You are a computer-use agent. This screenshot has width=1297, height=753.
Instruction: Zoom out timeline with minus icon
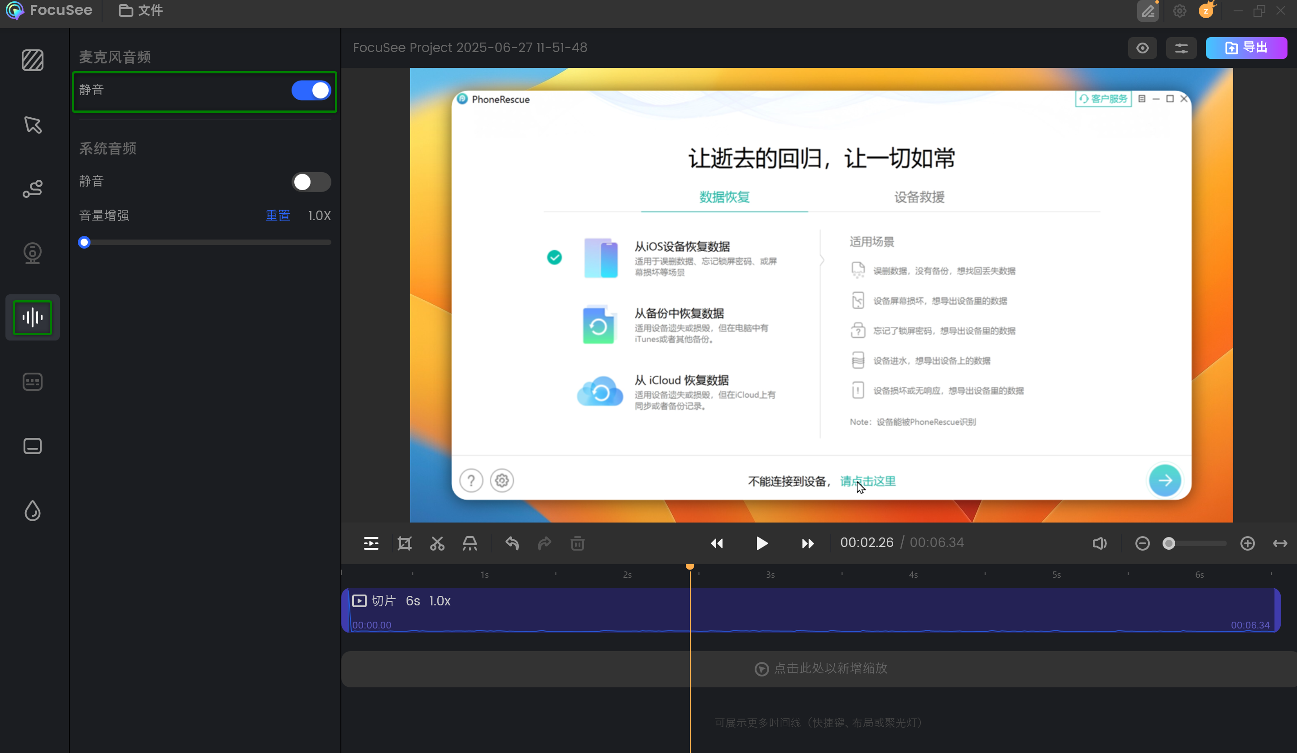tap(1142, 543)
